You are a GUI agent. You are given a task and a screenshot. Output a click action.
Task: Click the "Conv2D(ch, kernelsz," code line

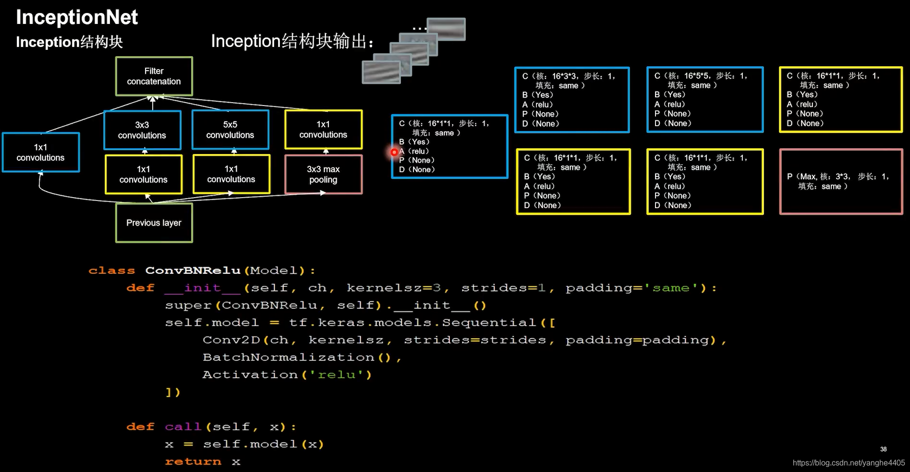464,340
